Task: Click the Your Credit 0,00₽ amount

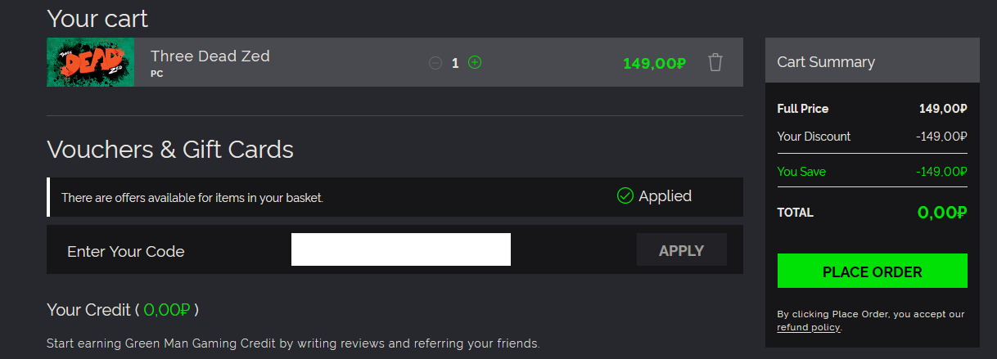Action: click(167, 310)
